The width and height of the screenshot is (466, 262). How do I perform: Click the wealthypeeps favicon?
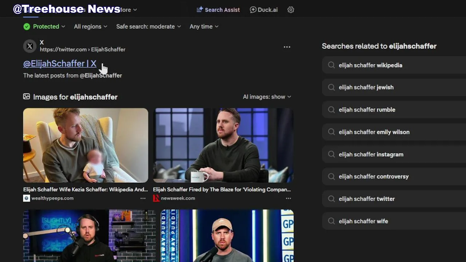tap(26, 198)
